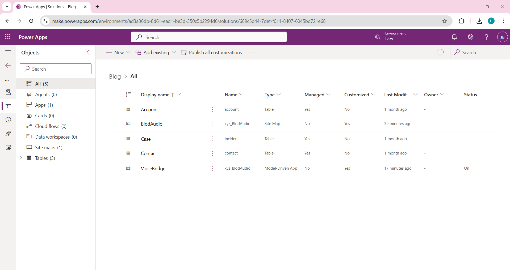Collapse the Objects panel chevron
The image size is (510, 270).
click(x=88, y=53)
